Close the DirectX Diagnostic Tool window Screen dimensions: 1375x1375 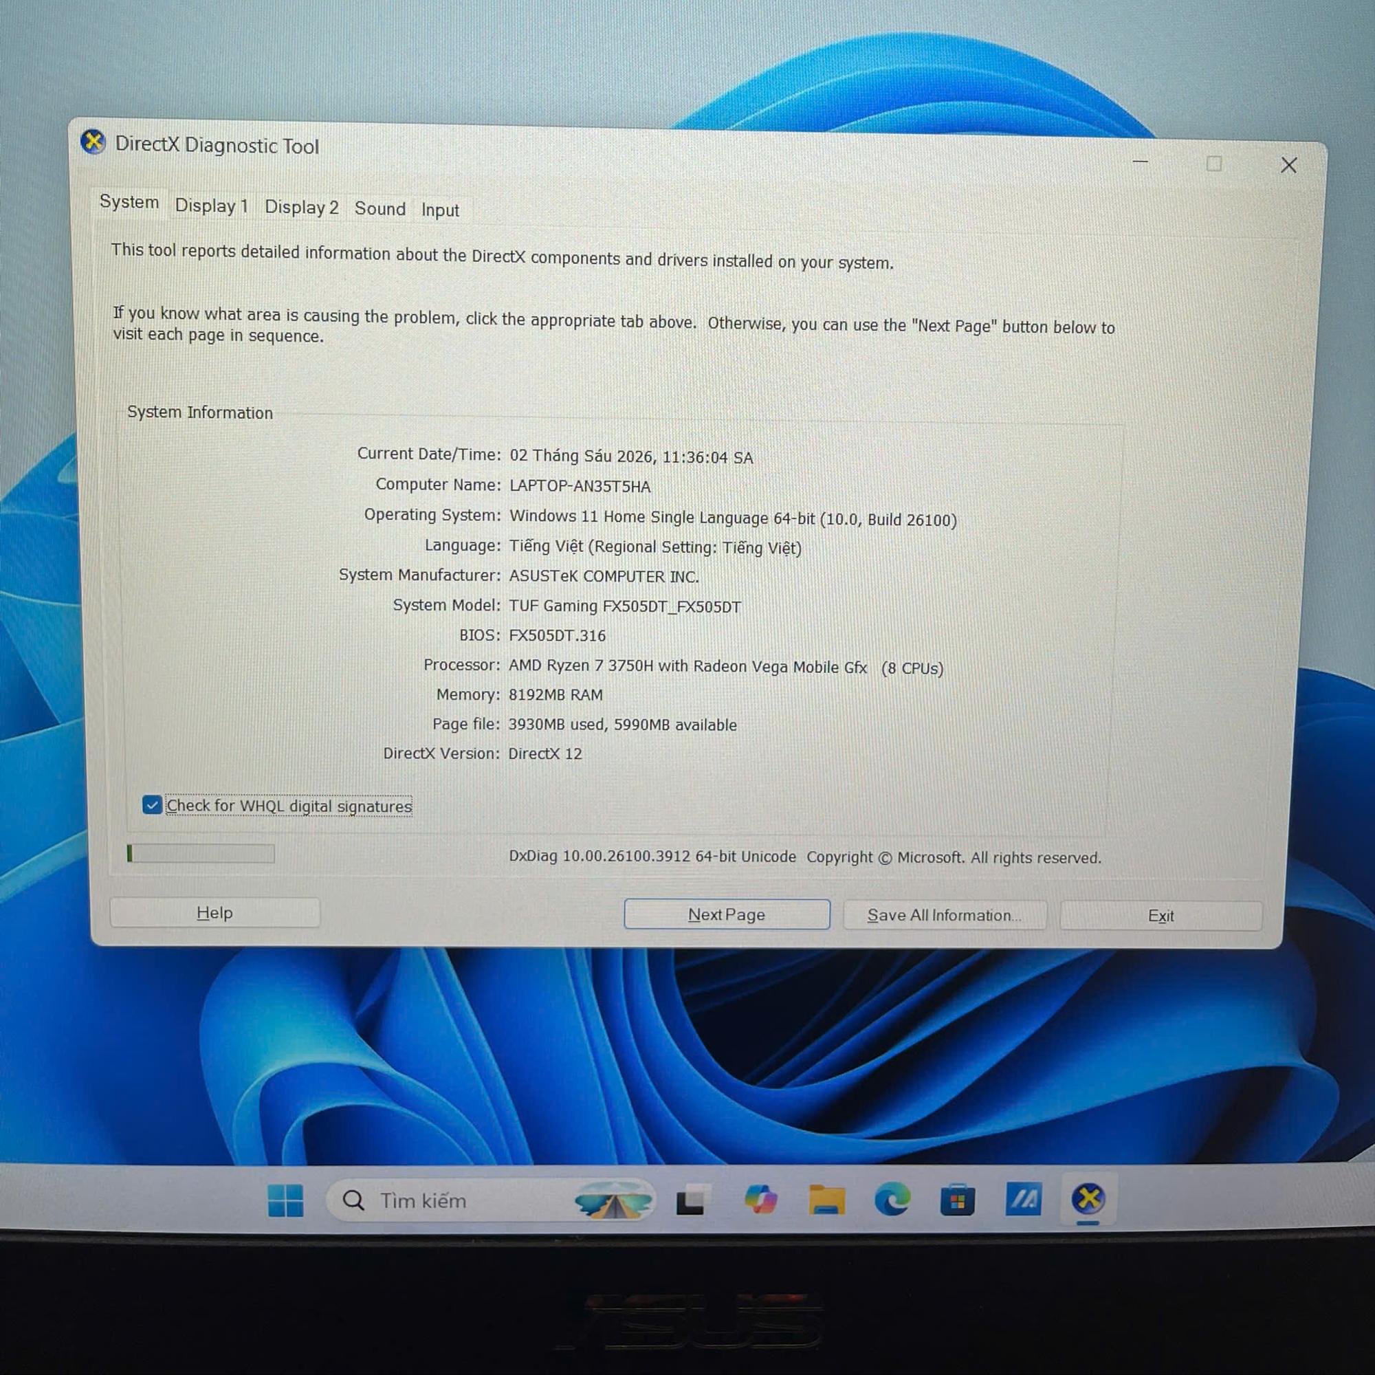[1288, 165]
